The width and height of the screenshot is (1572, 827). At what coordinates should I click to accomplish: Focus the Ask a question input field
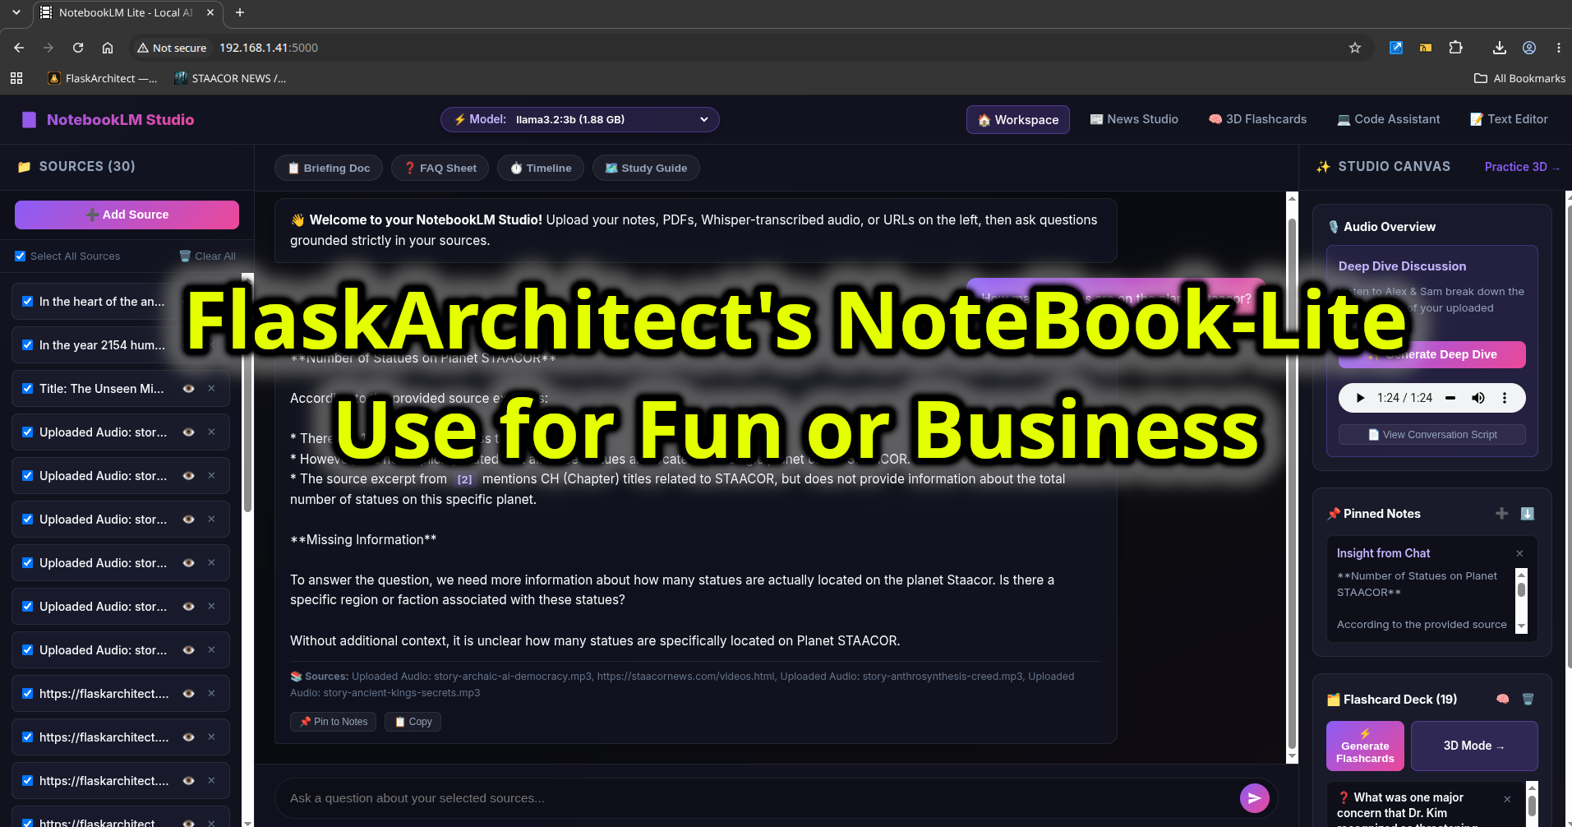(x=760, y=798)
